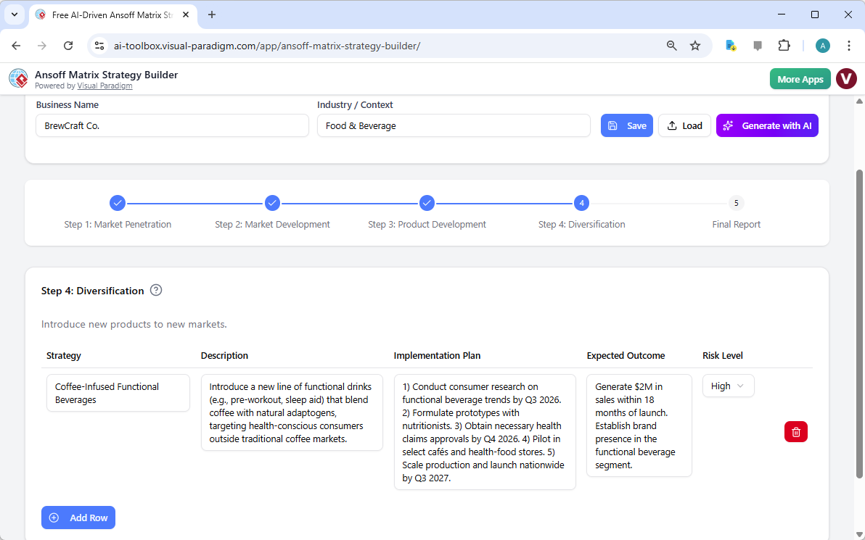
Task: Click the AI sparkles Generate icon
Action: coord(728,125)
